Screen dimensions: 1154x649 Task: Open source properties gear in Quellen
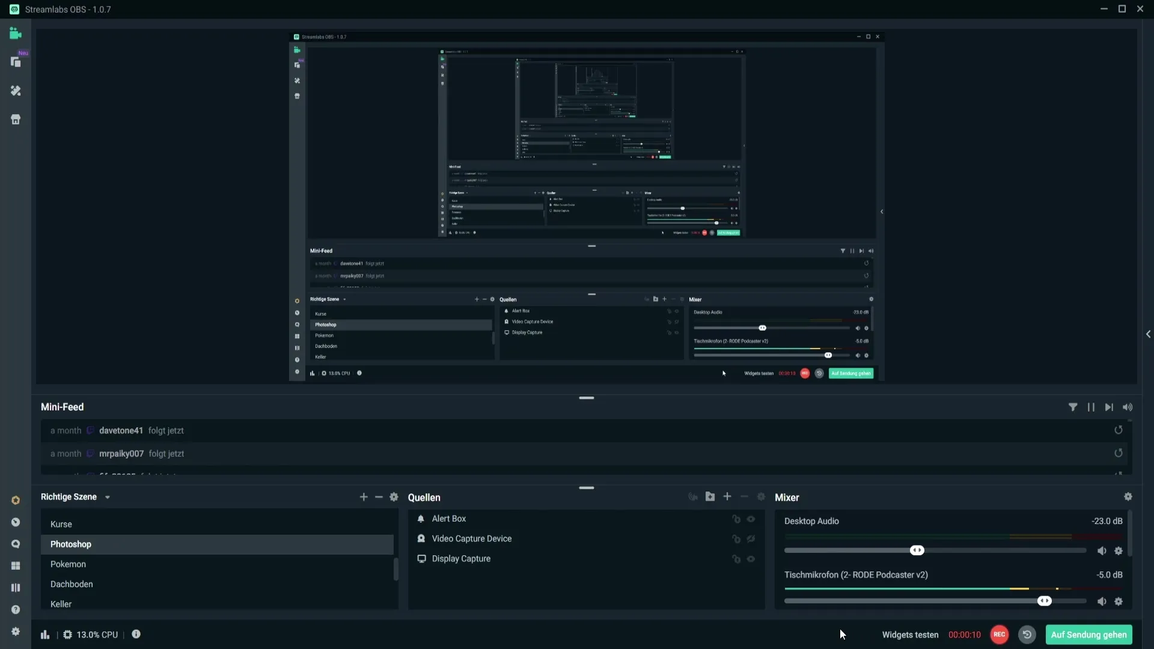761,496
